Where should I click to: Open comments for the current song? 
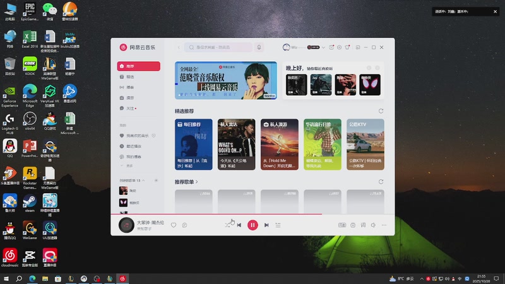184,225
